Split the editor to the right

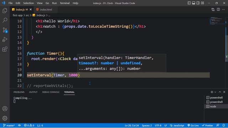tap(218, 10)
